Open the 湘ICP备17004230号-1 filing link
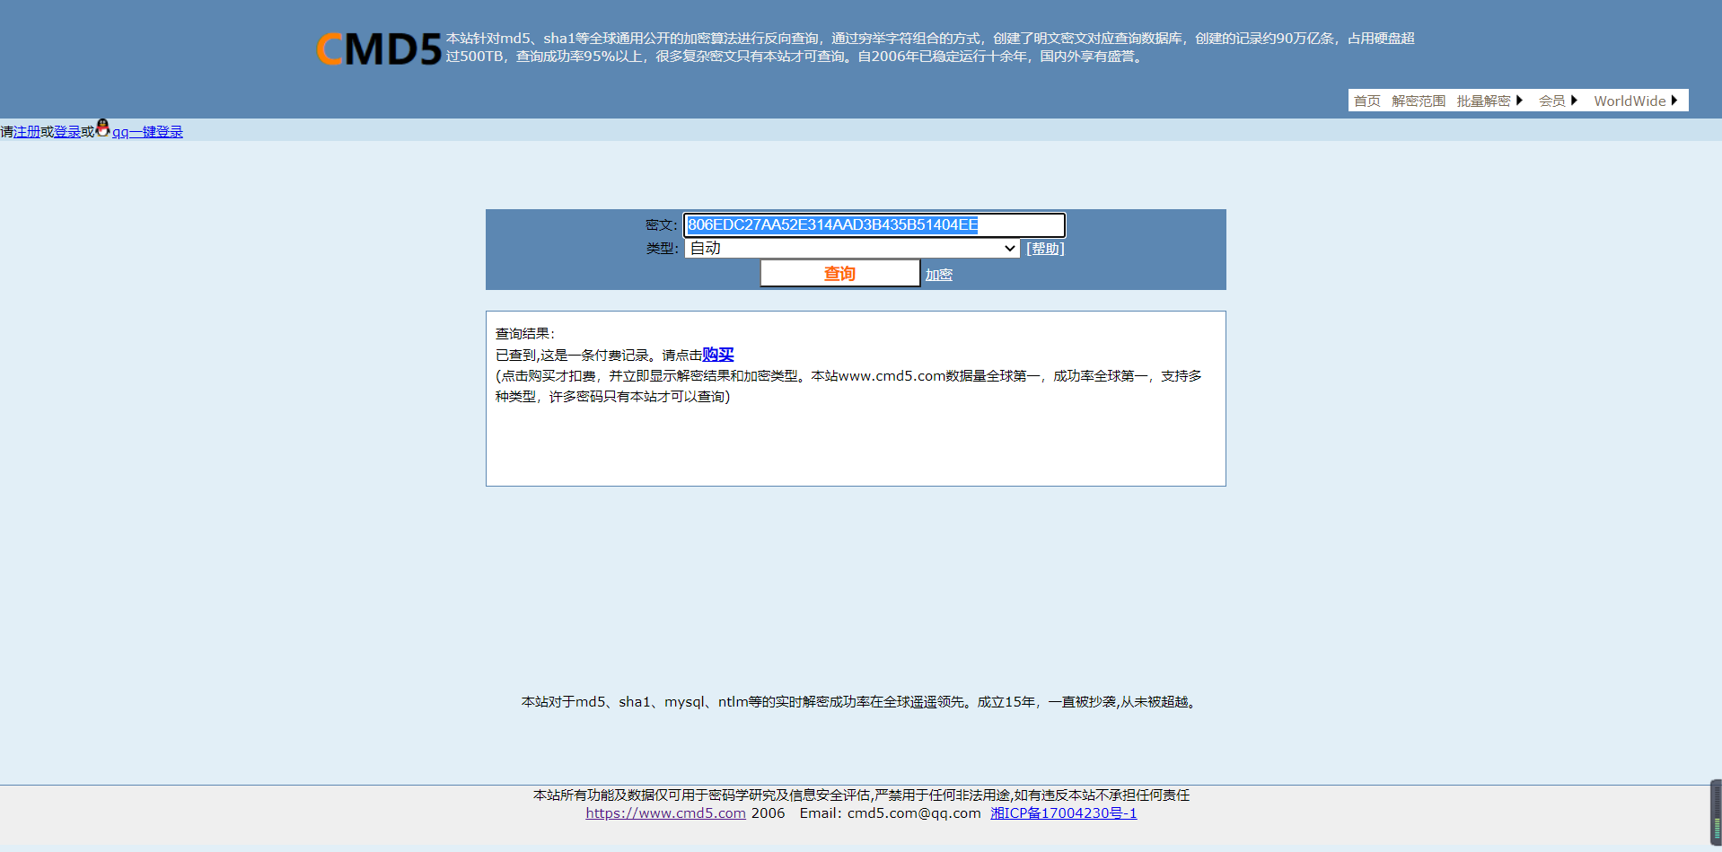 [x=1063, y=813]
